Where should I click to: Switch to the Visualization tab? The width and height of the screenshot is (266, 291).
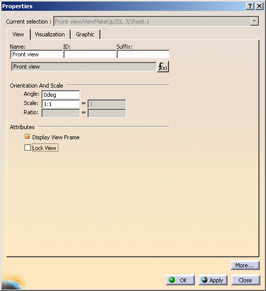click(x=50, y=34)
